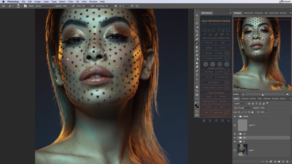Select the Gradient tool
The width and height of the screenshot is (292, 164).
click(x=197, y=59)
